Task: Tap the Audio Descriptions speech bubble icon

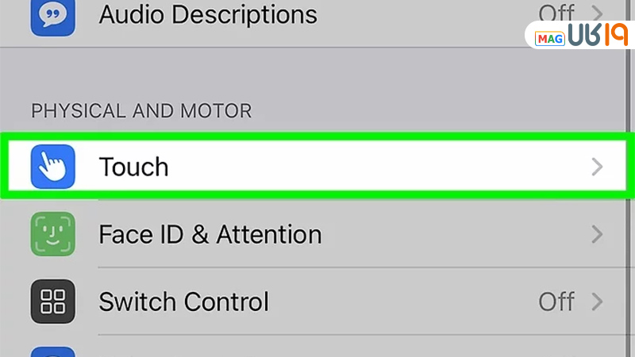Action: (52, 17)
